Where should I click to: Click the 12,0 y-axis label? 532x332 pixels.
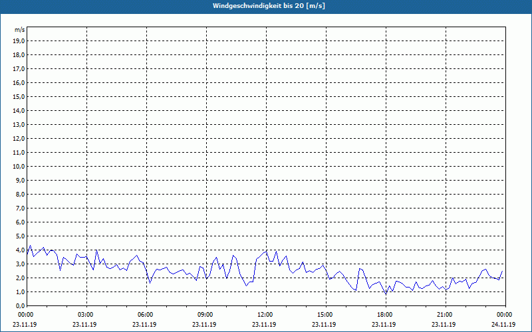19,139
